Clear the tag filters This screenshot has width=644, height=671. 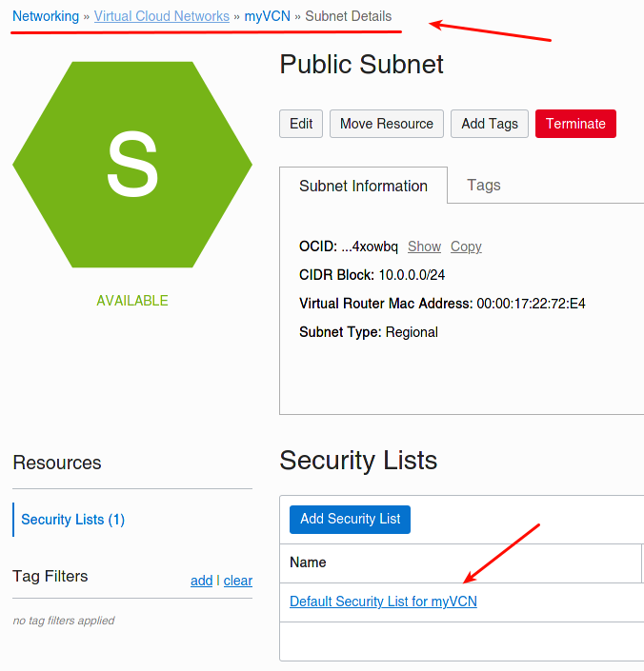coord(238,581)
